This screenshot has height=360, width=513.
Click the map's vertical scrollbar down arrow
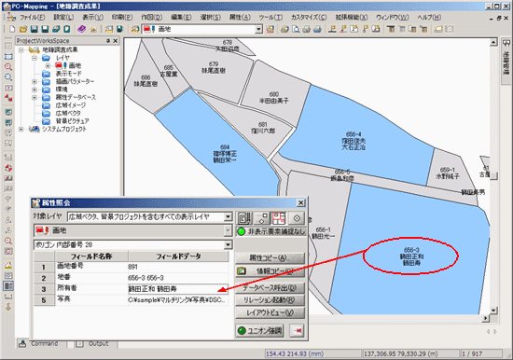(x=493, y=310)
